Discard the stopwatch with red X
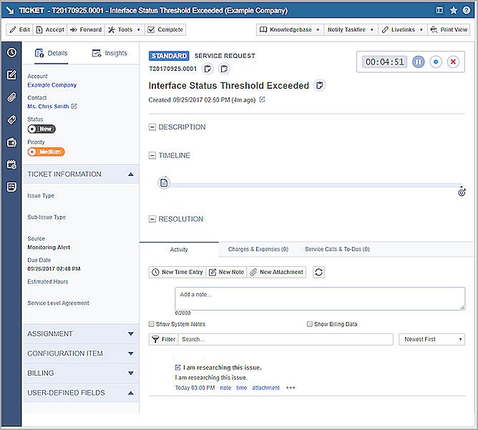 click(x=453, y=62)
